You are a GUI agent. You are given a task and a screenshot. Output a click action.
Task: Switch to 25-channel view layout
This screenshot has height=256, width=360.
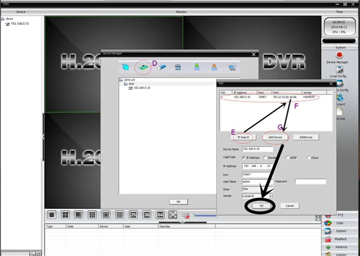(133, 215)
